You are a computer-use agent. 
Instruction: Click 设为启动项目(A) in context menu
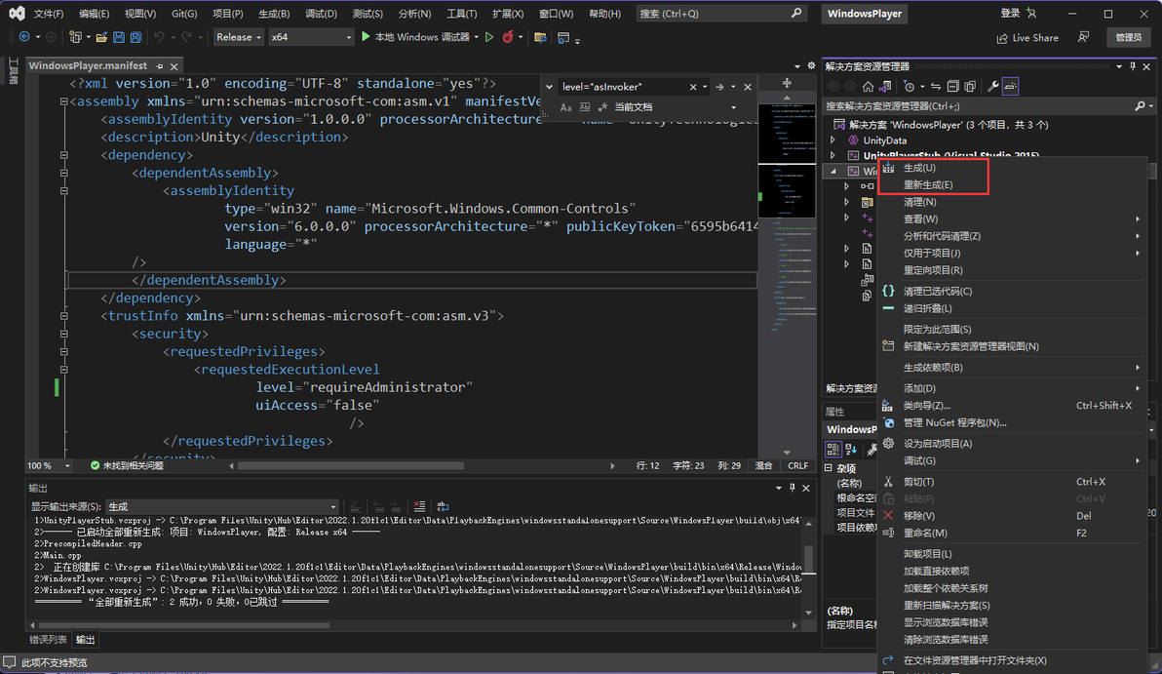(937, 443)
